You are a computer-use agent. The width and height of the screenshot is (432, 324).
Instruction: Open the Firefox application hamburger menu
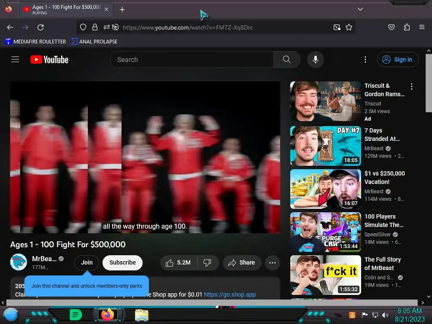pos(421,27)
